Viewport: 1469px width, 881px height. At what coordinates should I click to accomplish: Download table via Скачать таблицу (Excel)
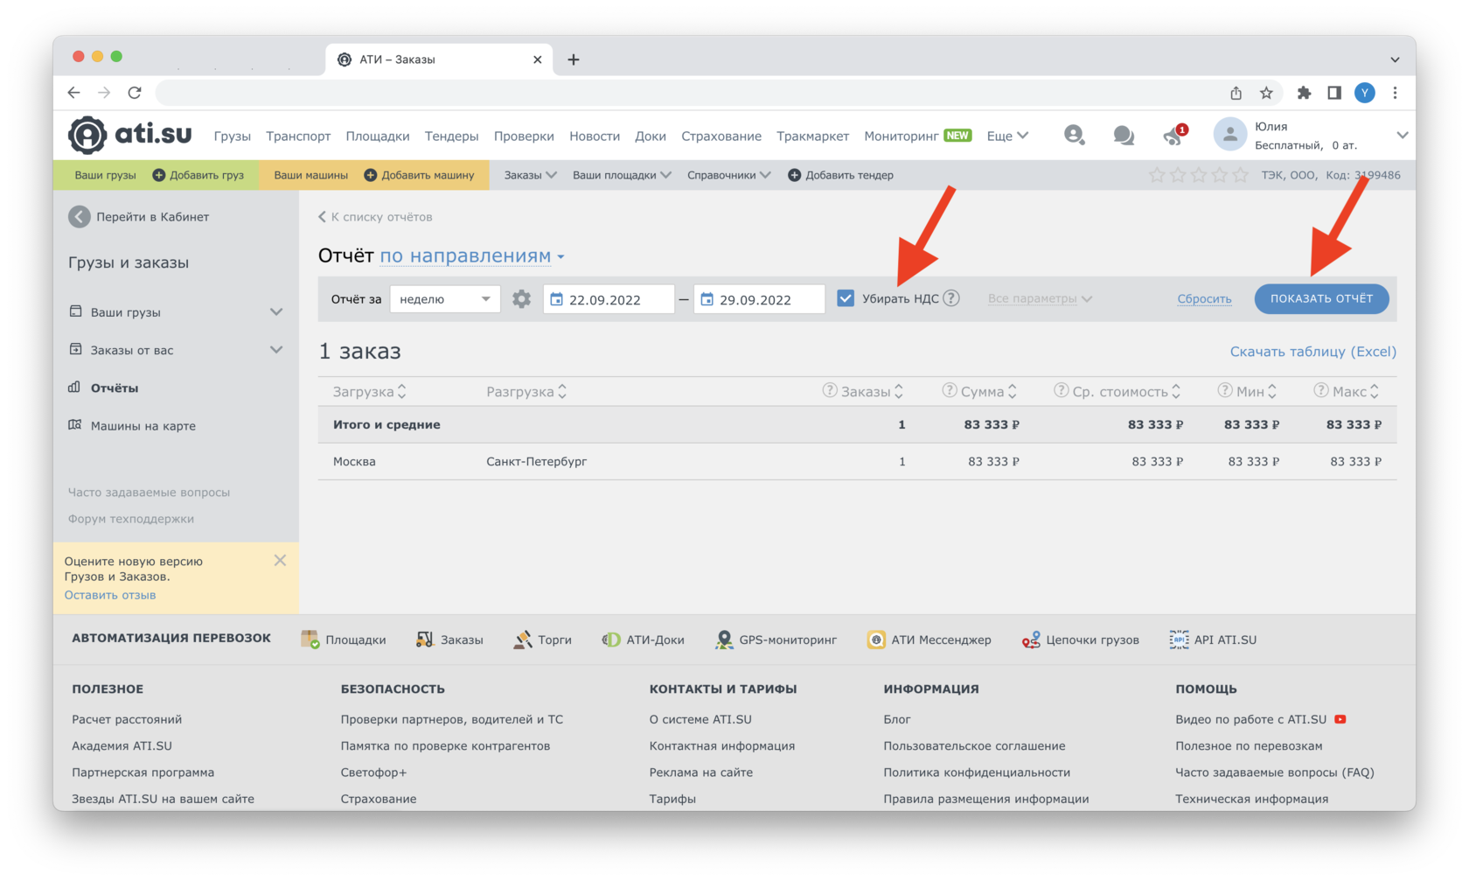pos(1312,351)
